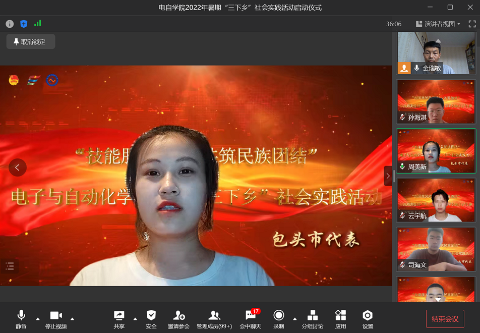
Task: Click the Unpin (取消锁定) button
Action: (30, 42)
